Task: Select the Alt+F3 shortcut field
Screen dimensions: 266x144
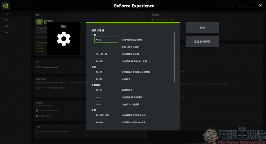Action: click(106, 90)
